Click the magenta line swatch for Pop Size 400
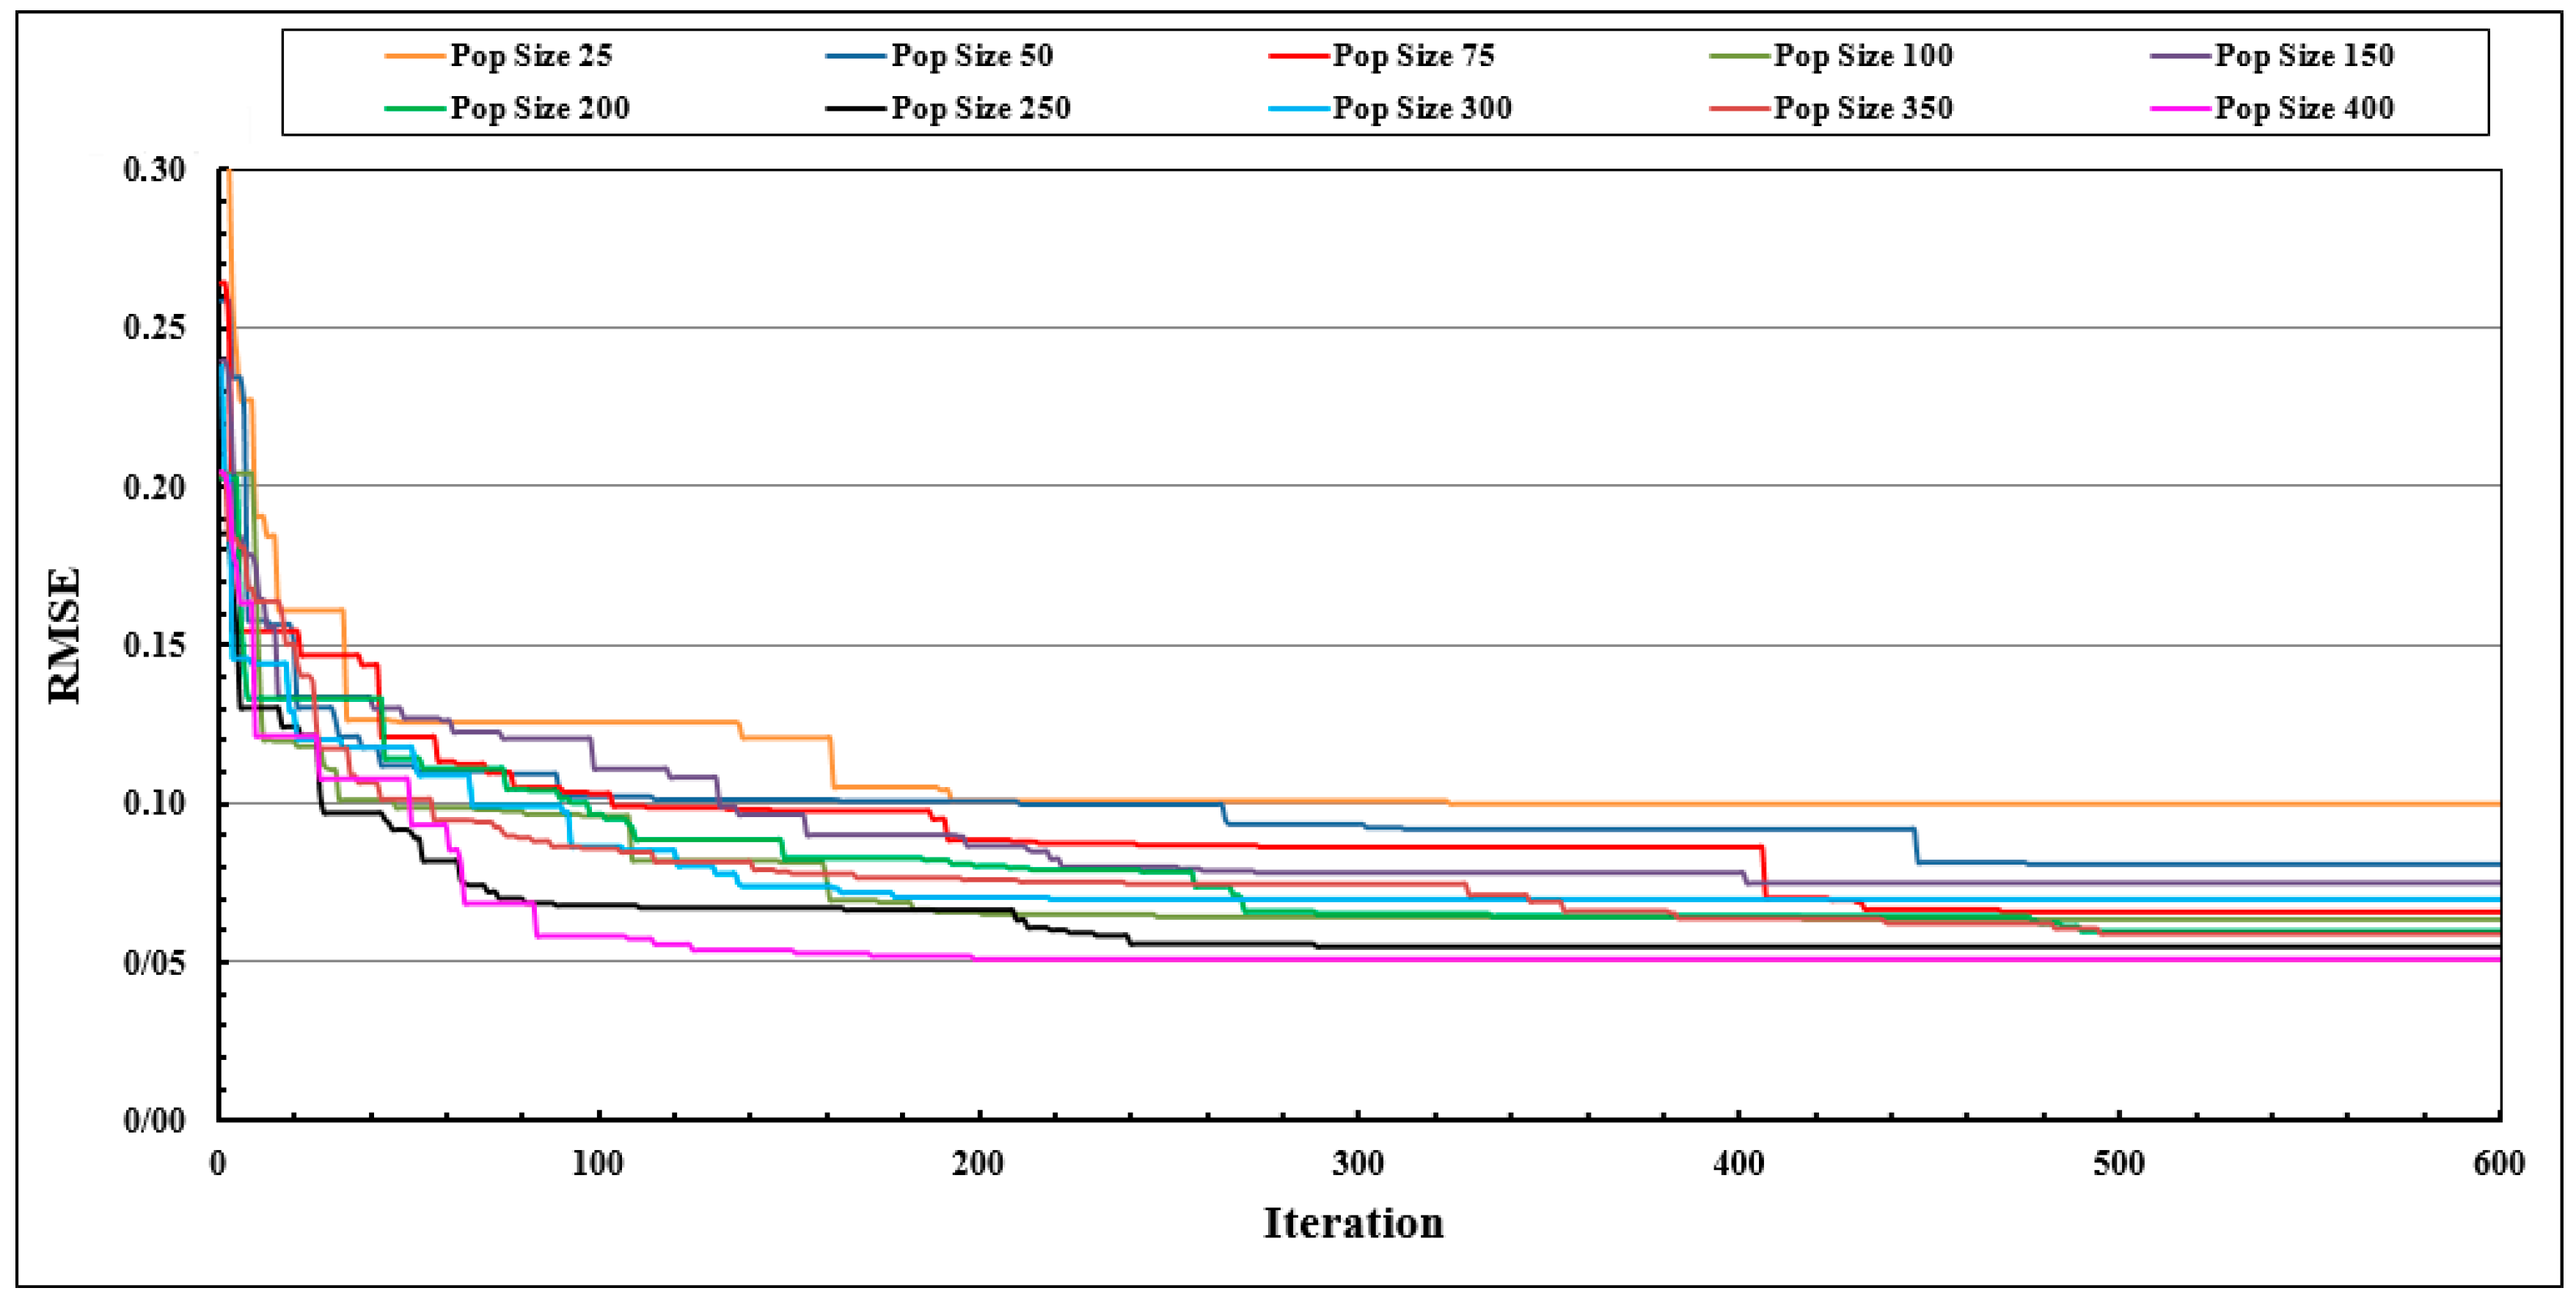This screenshot has width=2576, height=1299. click(2179, 108)
